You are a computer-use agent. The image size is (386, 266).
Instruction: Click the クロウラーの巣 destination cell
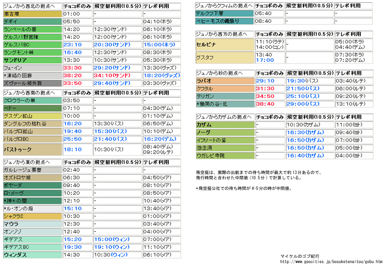32,101
